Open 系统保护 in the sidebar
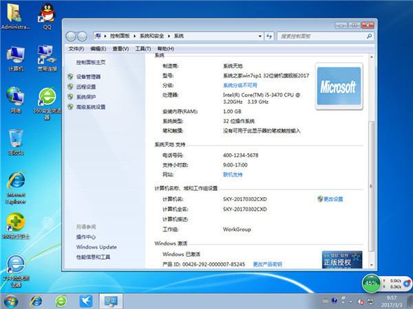Image resolution: width=413 pixels, height=309 pixels. point(86,97)
